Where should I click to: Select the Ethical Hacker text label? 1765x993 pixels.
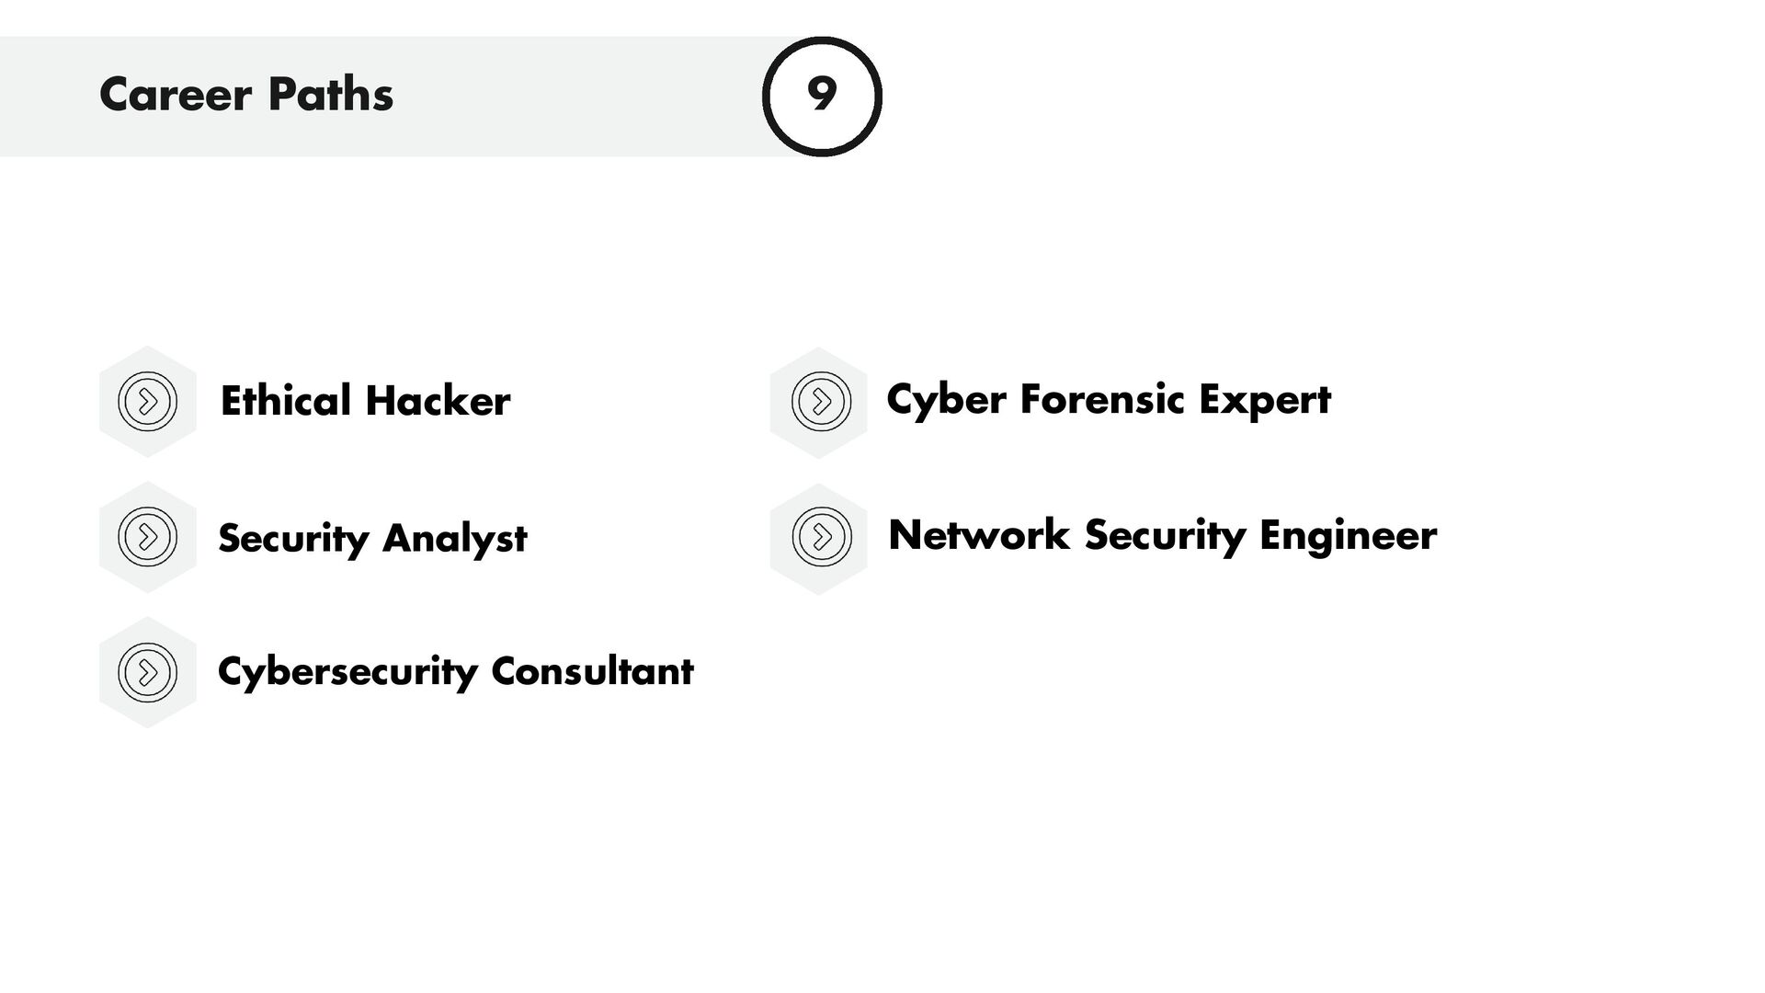click(x=365, y=402)
